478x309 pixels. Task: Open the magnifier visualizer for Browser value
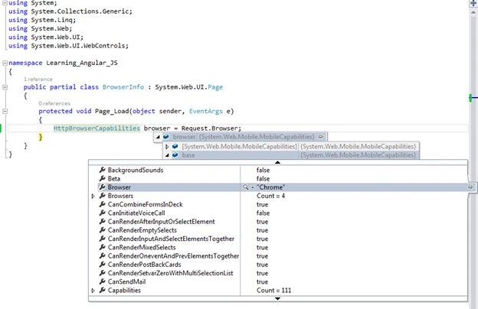coord(245,187)
